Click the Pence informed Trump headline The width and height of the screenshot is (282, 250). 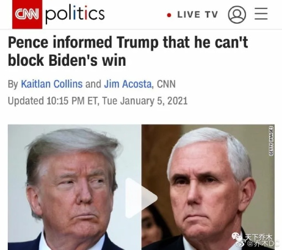point(128,51)
